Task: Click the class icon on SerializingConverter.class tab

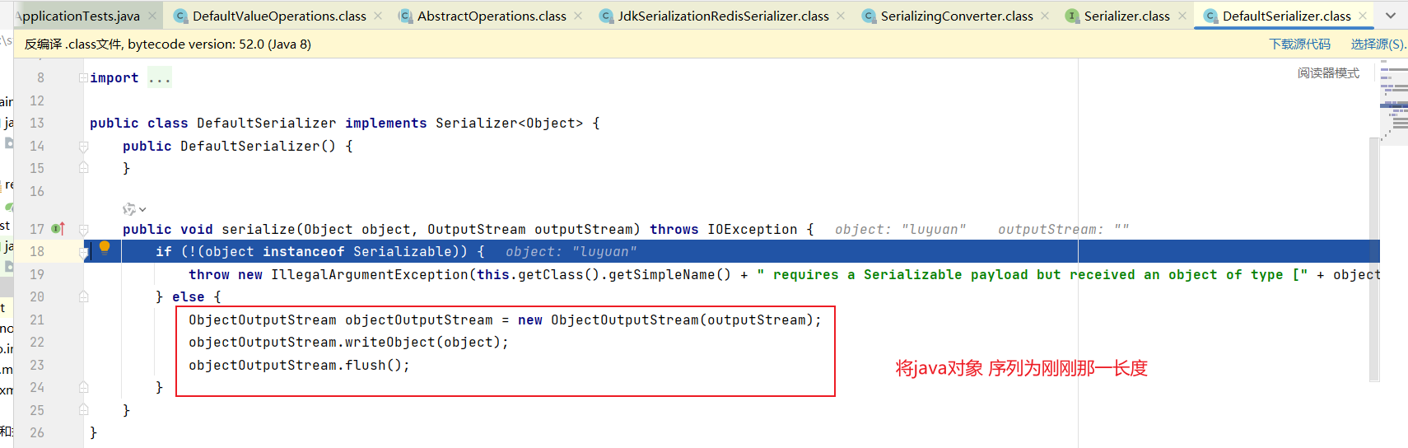Action: tap(869, 16)
